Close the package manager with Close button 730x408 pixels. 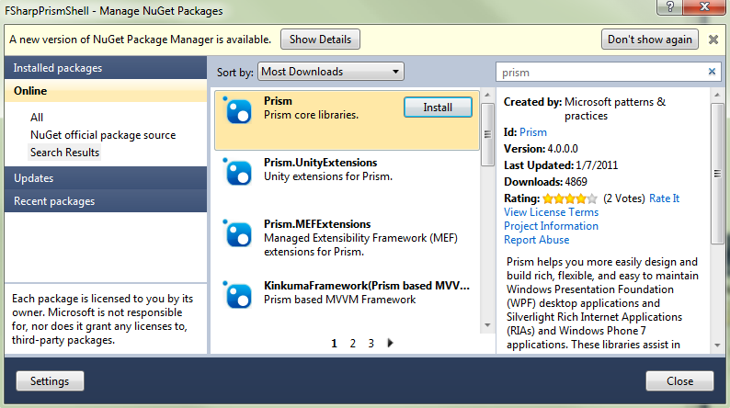pyautogui.click(x=679, y=381)
